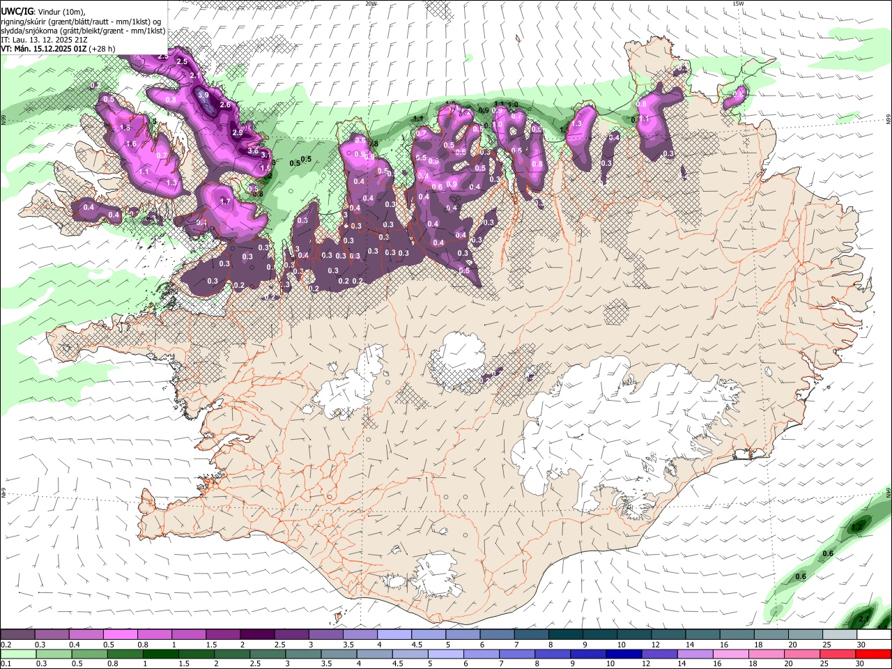The image size is (892, 669).
Task: Click the 2.6 snowfall value on the map
Action: (225, 105)
